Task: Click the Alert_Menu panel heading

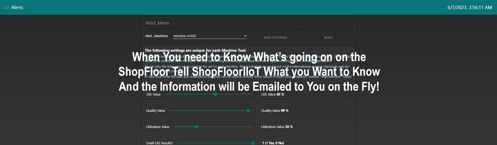Action: point(157,23)
